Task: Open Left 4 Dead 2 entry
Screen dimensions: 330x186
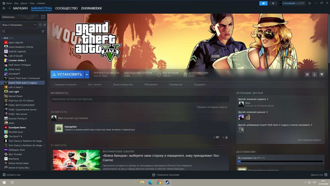Action: pyautogui.click(x=16, y=87)
